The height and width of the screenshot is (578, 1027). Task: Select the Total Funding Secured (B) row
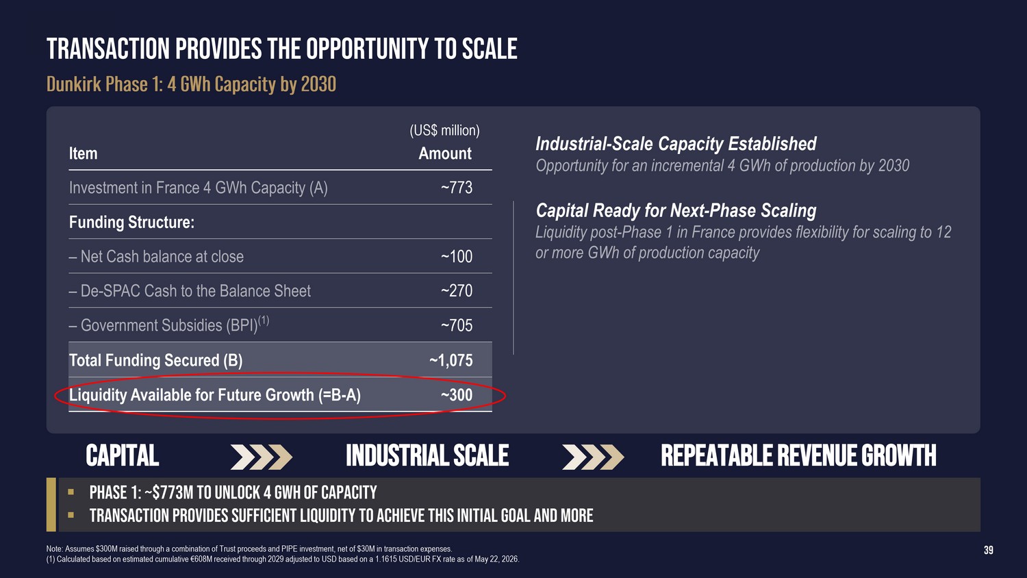click(x=280, y=360)
